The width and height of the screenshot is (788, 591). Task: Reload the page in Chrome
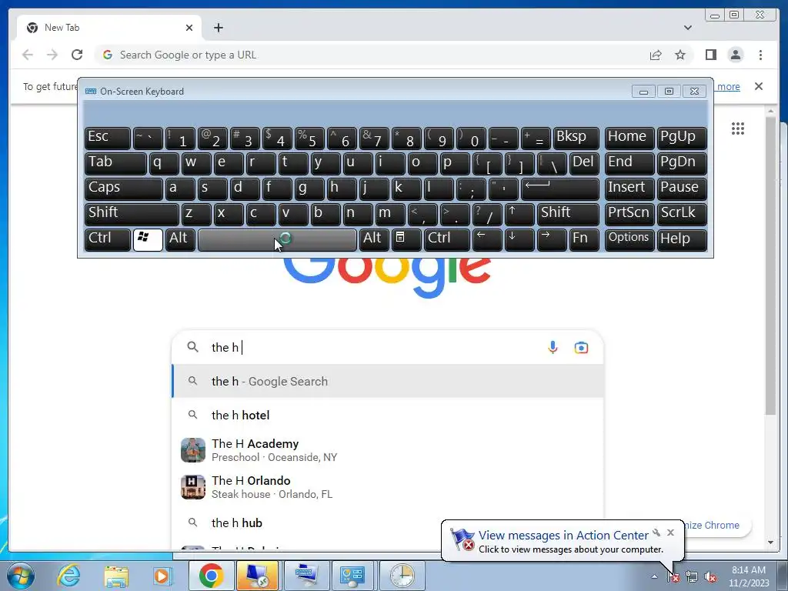[x=77, y=55]
